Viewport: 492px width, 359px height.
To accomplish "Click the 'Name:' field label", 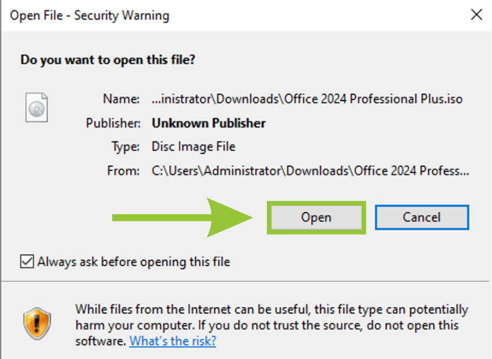I will [121, 99].
